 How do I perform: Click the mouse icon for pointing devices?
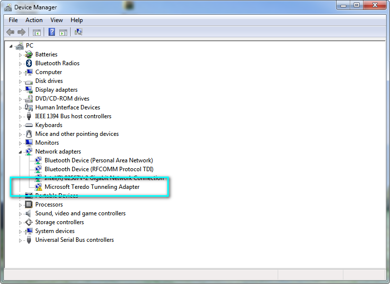pos(29,134)
